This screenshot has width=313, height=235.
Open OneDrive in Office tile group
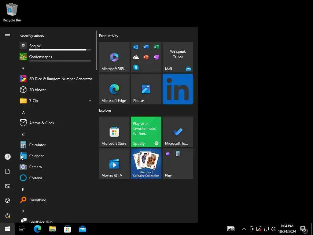click(136, 57)
